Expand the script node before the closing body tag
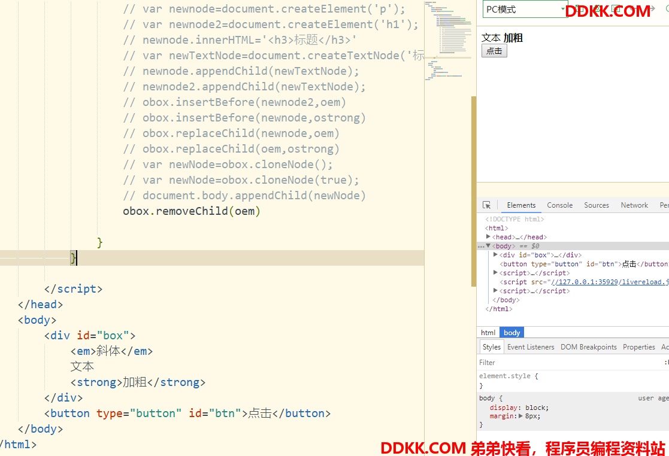The height and width of the screenshot is (456, 669). (x=495, y=290)
